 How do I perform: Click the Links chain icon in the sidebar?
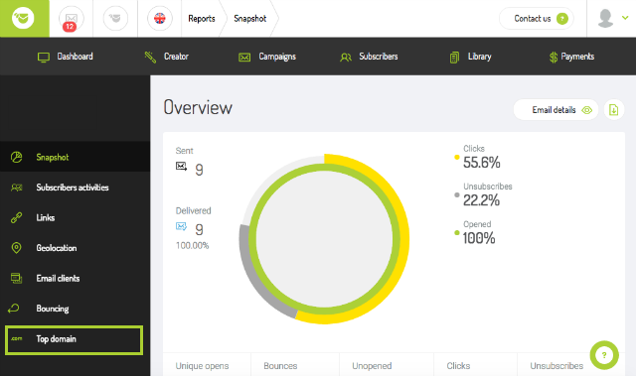[16, 217]
